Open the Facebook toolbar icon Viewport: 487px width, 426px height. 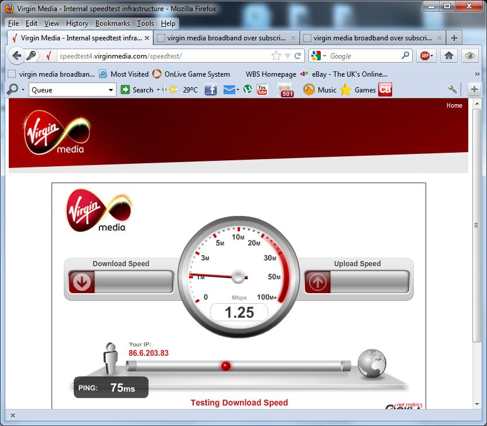(x=211, y=90)
